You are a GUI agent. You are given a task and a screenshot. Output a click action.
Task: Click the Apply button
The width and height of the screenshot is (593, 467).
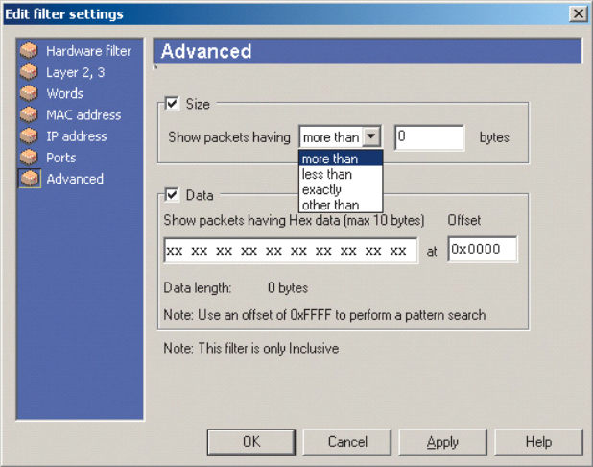[442, 442]
